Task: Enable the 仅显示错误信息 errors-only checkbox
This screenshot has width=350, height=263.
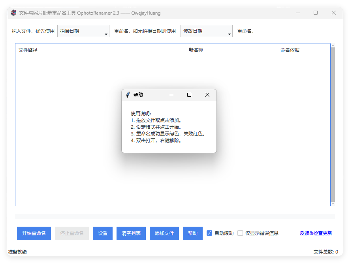Action: (x=240, y=233)
